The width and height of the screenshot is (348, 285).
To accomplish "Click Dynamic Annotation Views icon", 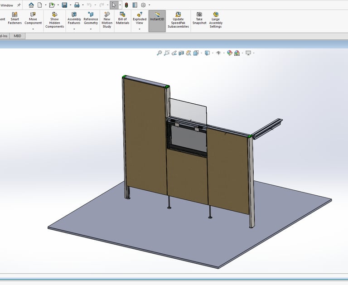I will (188, 53).
